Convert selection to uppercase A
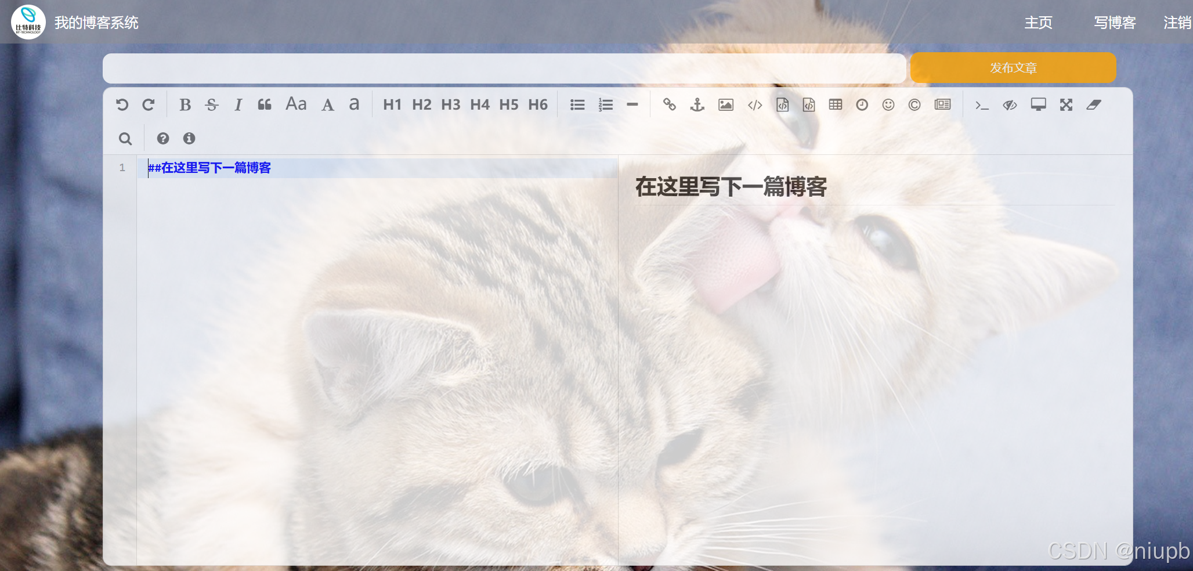 click(x=328, y=104)
